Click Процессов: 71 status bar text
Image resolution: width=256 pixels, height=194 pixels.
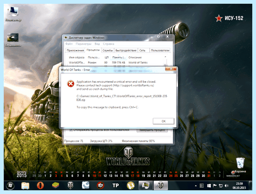coord(74,141)
